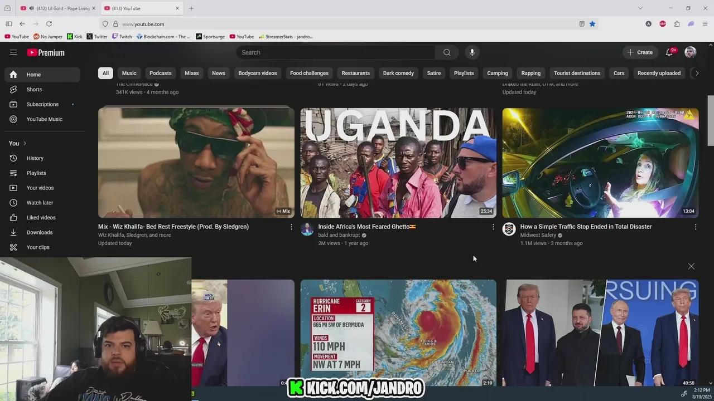Go back with the browser arrow
The image size is (714, 401).
tap(22, 24)
